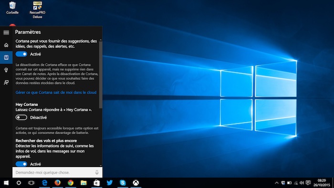Open Windows Store from the taskbar
Image resolution: width=334 pixels, height=188 pixels.
tap(97, 183)
